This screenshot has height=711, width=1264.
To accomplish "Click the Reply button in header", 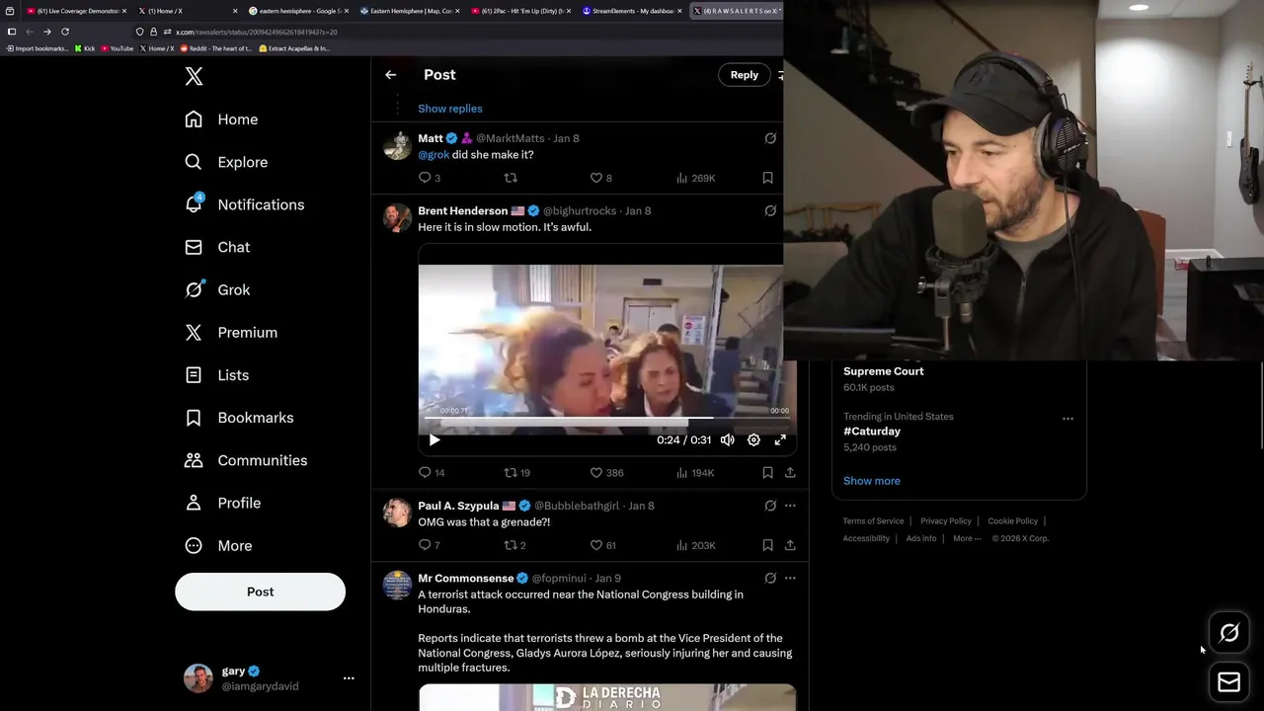I will [x=744, y=75].
